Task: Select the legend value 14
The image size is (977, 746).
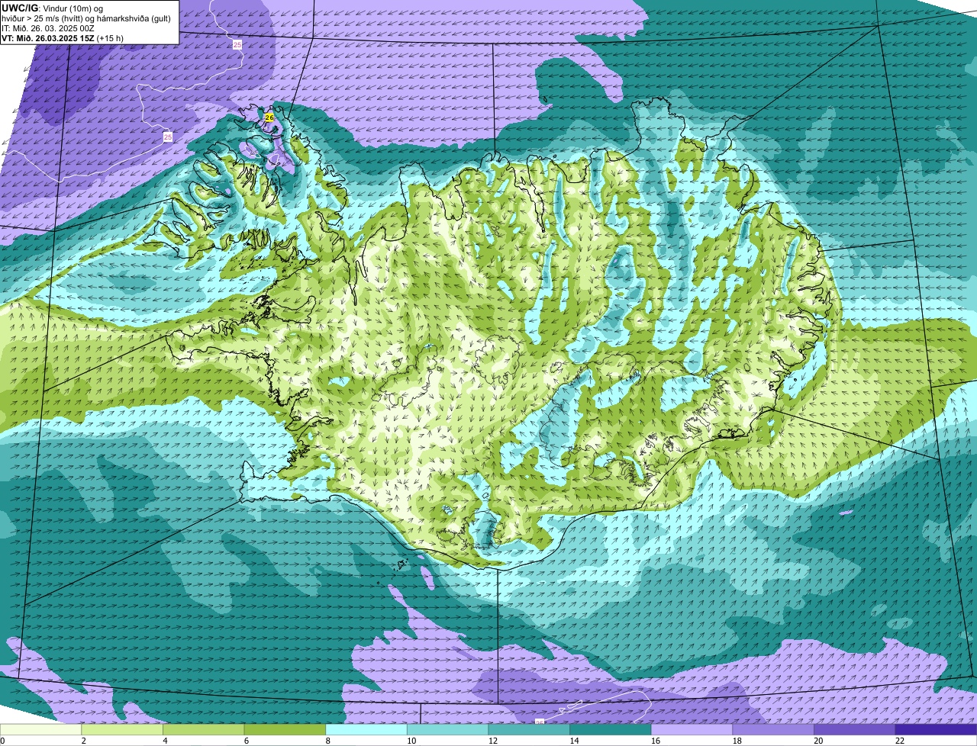Action: 574,741
